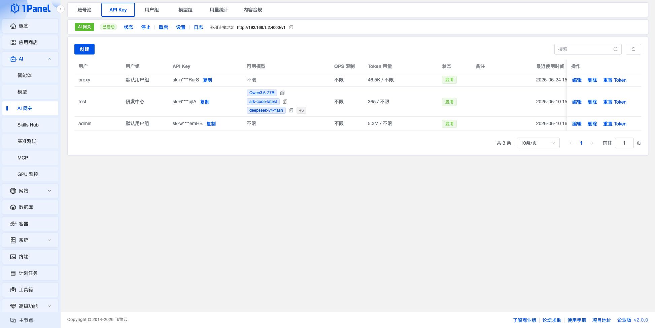Copy the proxy user's API key
Screen dimensions: 655x328
[x=207, y=80]
